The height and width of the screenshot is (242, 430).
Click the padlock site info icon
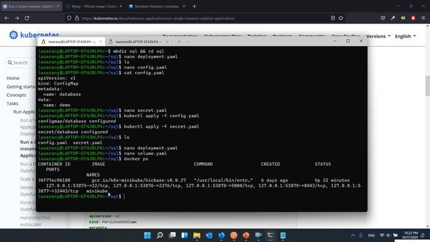(x=77, y=18)
